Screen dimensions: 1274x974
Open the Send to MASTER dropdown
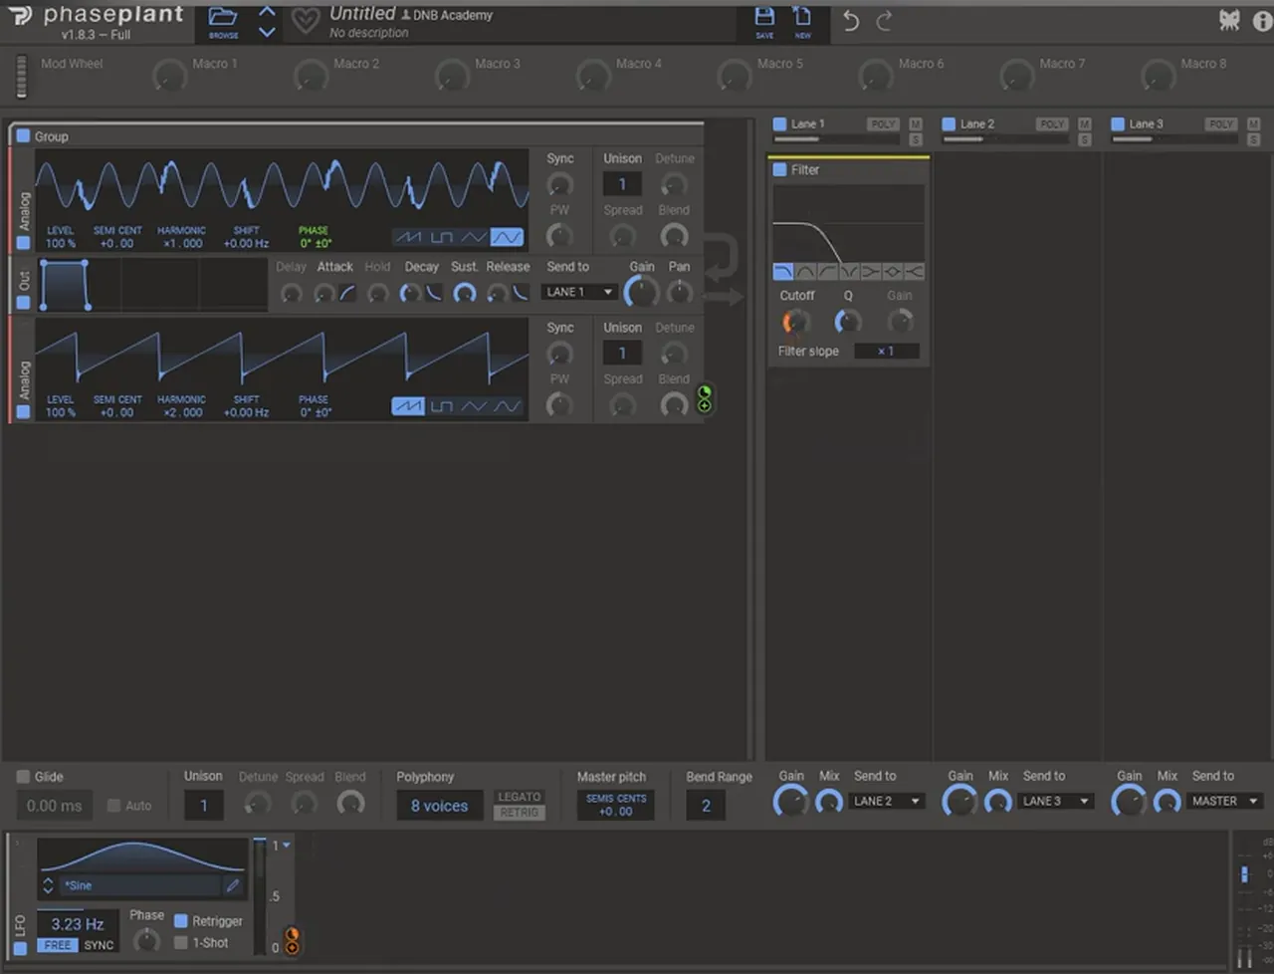1225,801
